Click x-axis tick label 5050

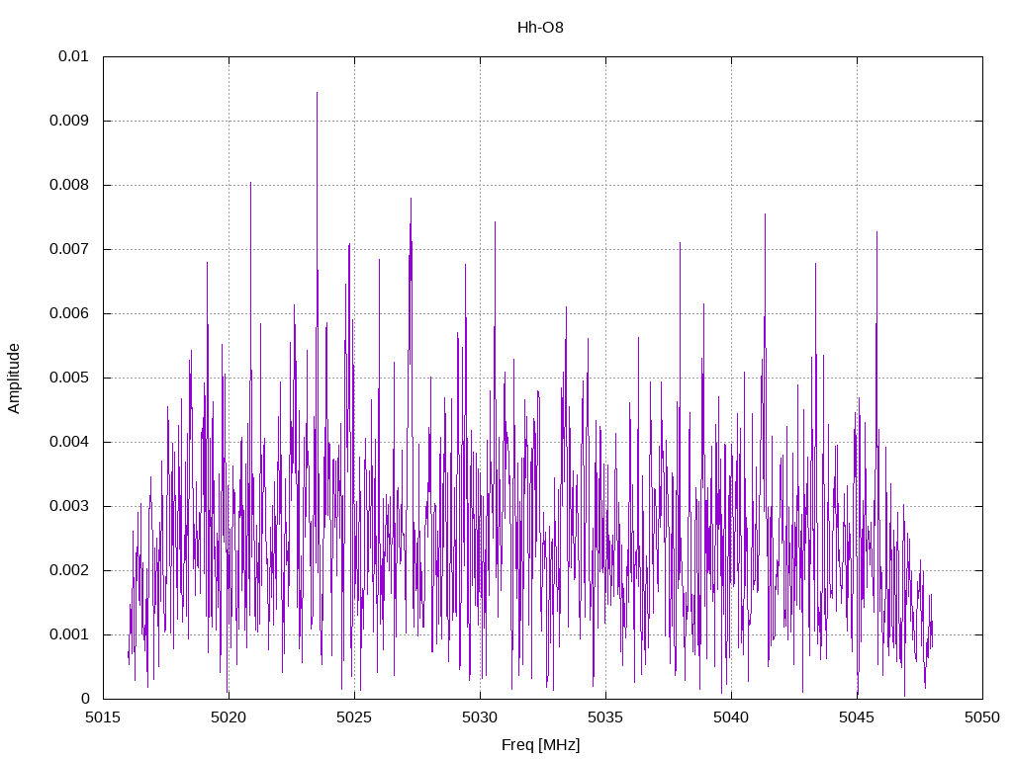click(982, 717)
